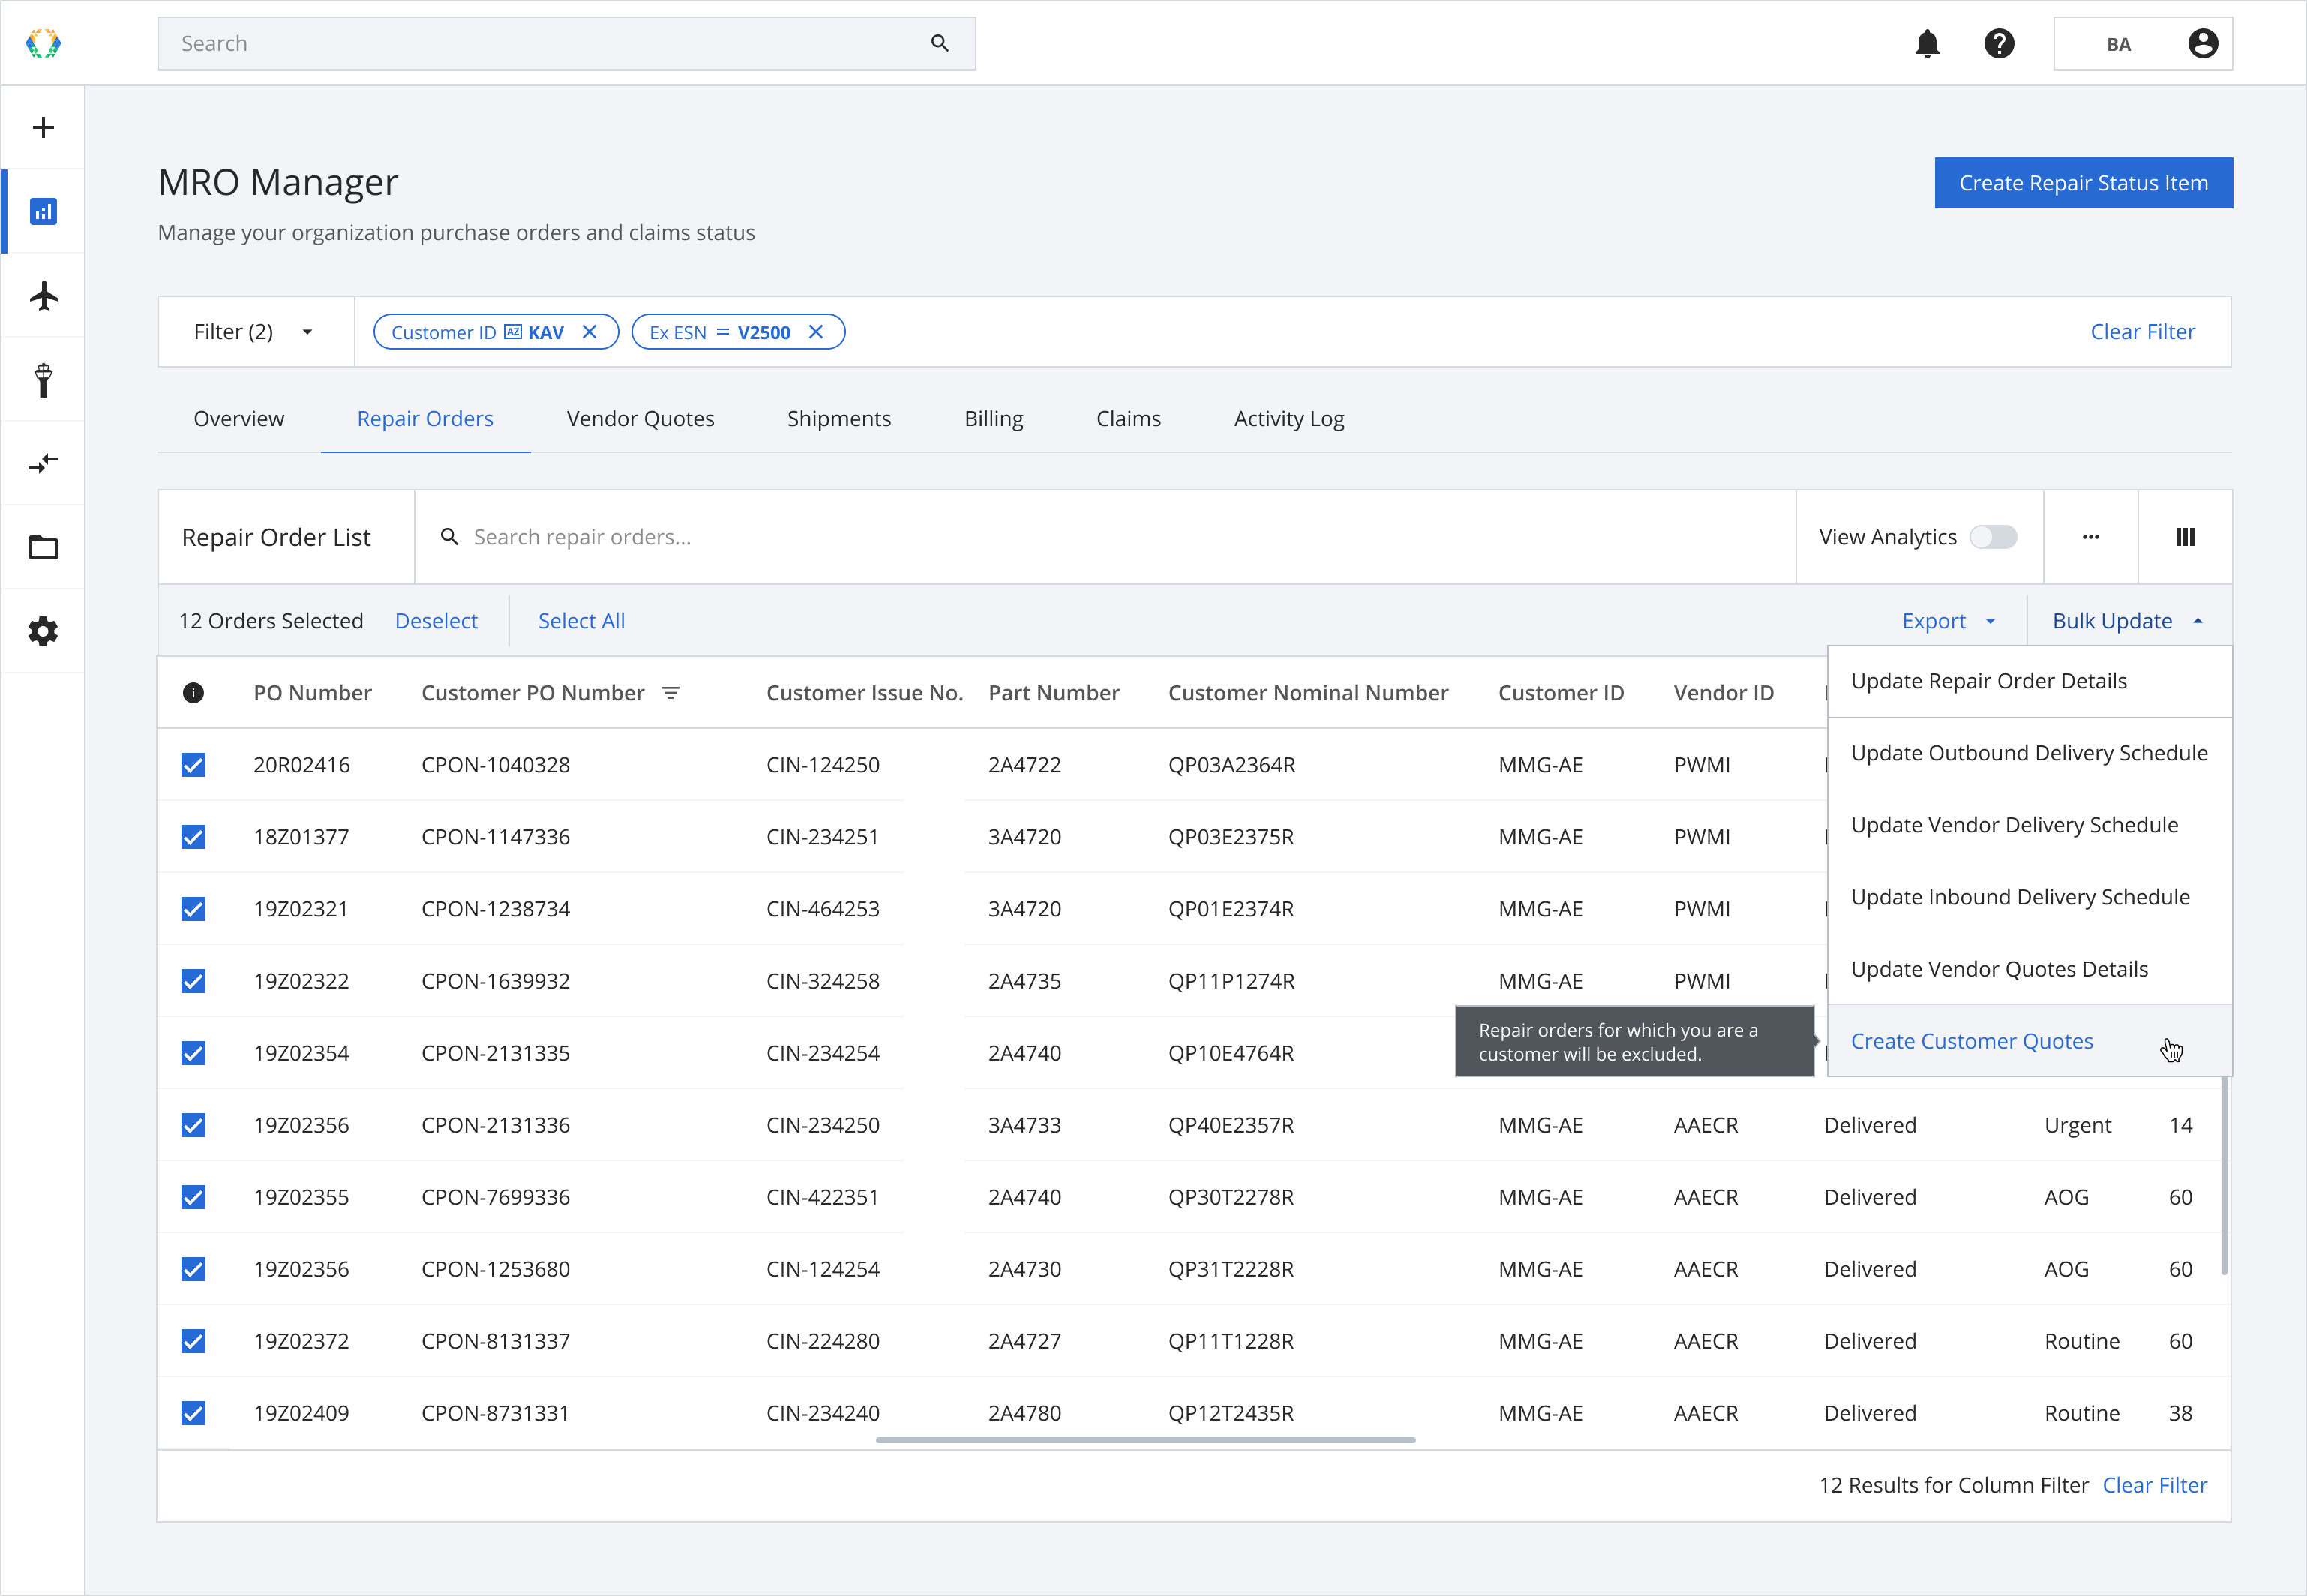Choose Update Outbound Delivery Schedule
Screen dimensions: 2307x1596
[x=2029, y=753]
